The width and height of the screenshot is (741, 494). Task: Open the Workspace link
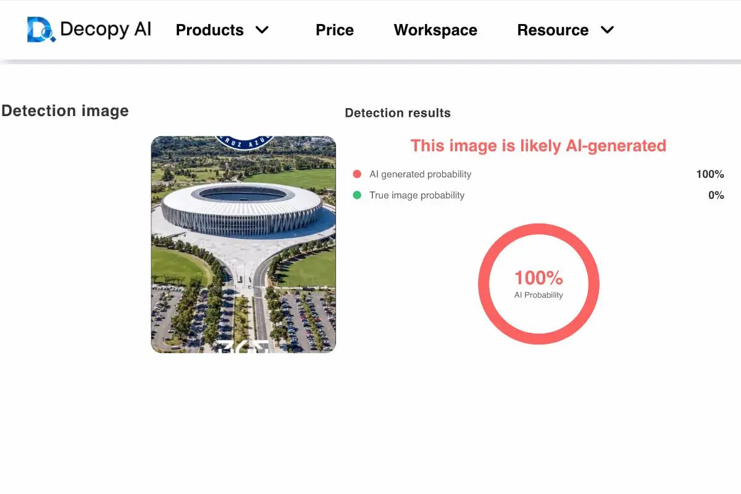[x=435, y=30]
